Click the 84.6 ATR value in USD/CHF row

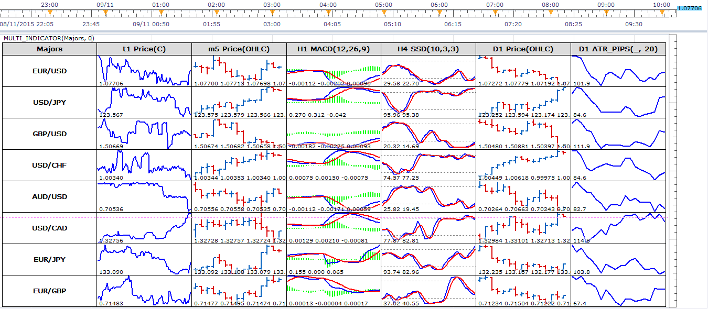click(x=579, y=178)
